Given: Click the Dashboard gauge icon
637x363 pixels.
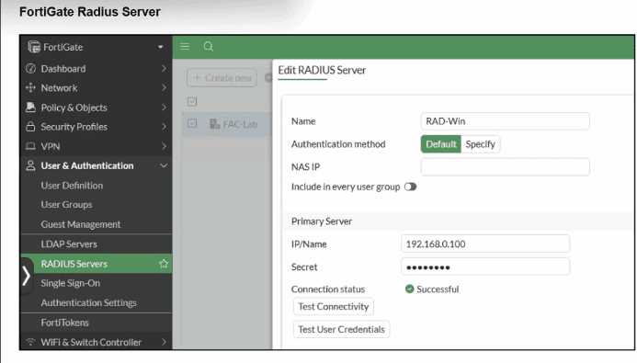Looking at the screenshot, I should coord(30,69).
